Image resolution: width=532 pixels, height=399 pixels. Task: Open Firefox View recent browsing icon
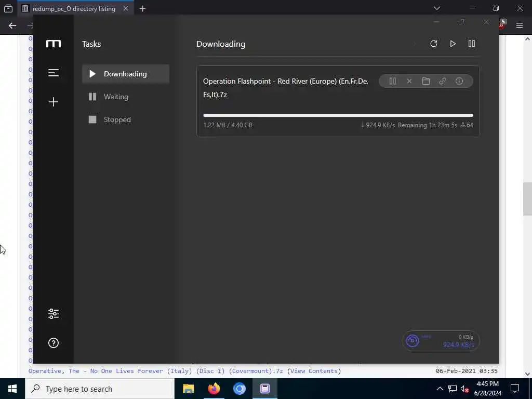pos(8,9)
